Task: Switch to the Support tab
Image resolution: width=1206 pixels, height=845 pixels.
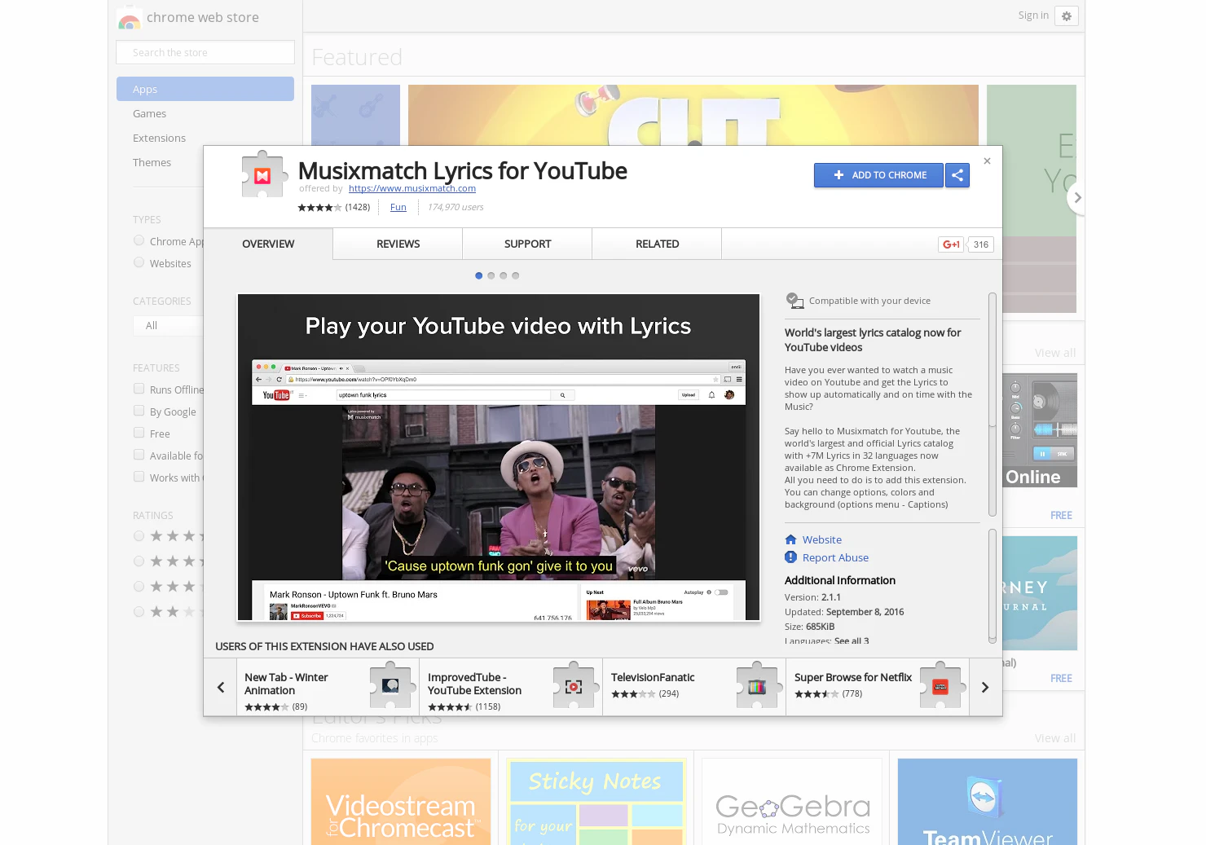Action: click(x=527, y=244)
